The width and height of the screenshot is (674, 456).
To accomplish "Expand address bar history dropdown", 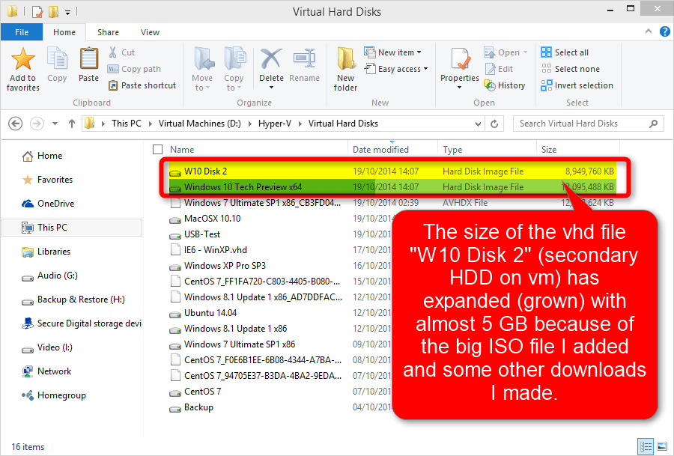I will 478,124.
